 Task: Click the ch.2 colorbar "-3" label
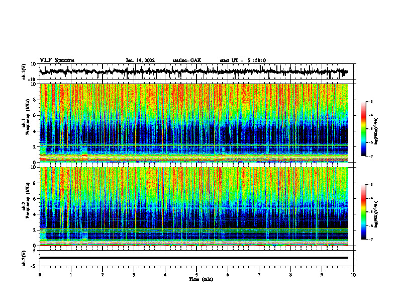click(x=371, y=185)
